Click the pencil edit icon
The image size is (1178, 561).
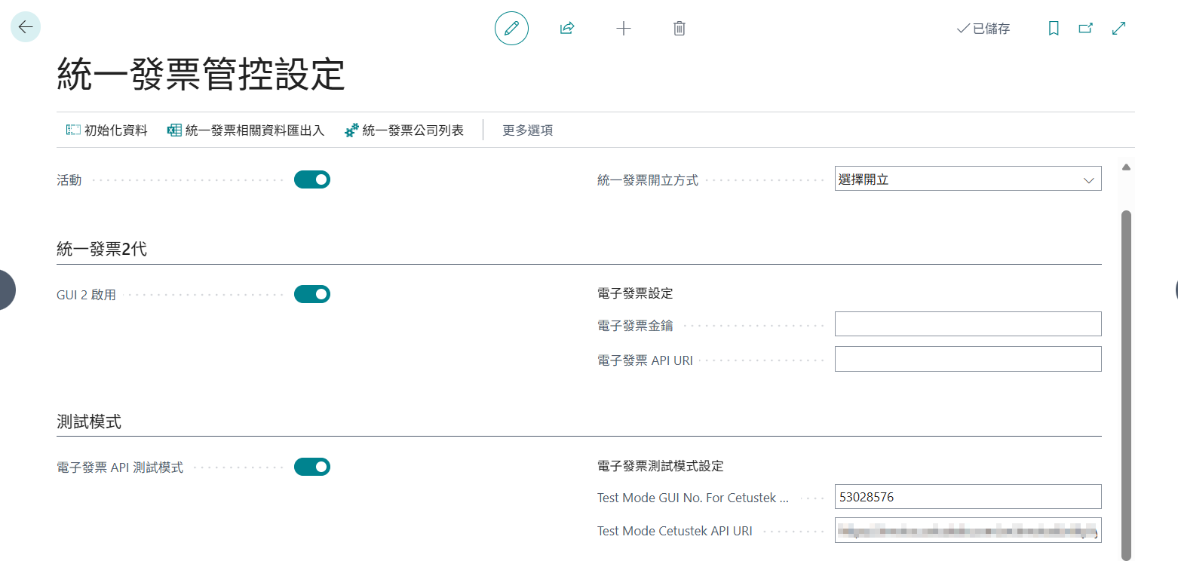511,29
